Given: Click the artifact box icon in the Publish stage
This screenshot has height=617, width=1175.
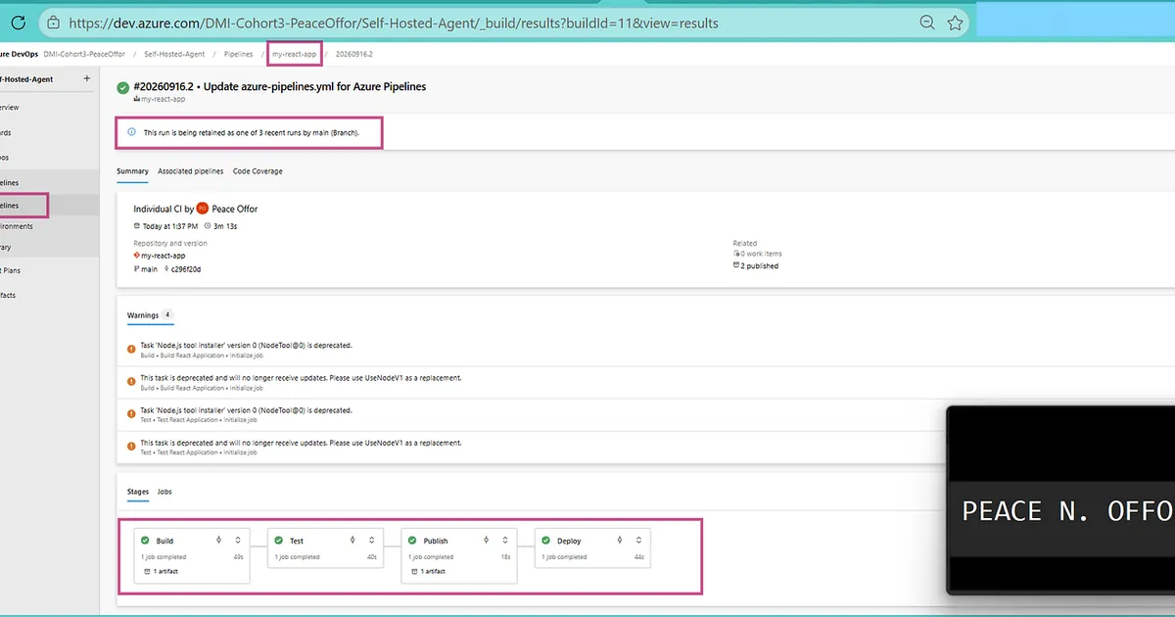Looking at the screenshot, I should tap(415, 570).
